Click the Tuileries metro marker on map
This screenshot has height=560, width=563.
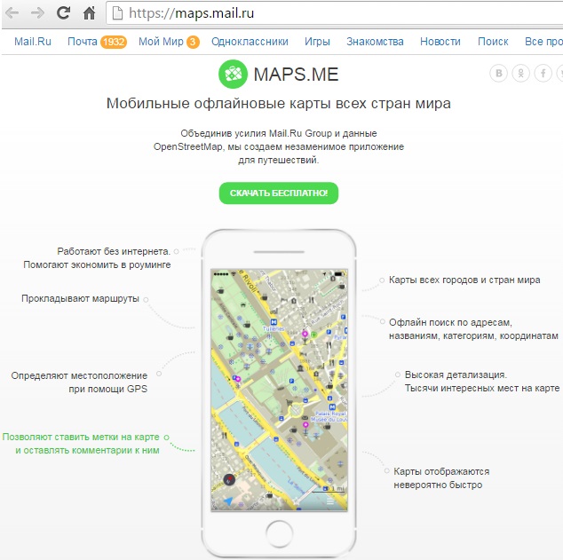tap(274, 322)
